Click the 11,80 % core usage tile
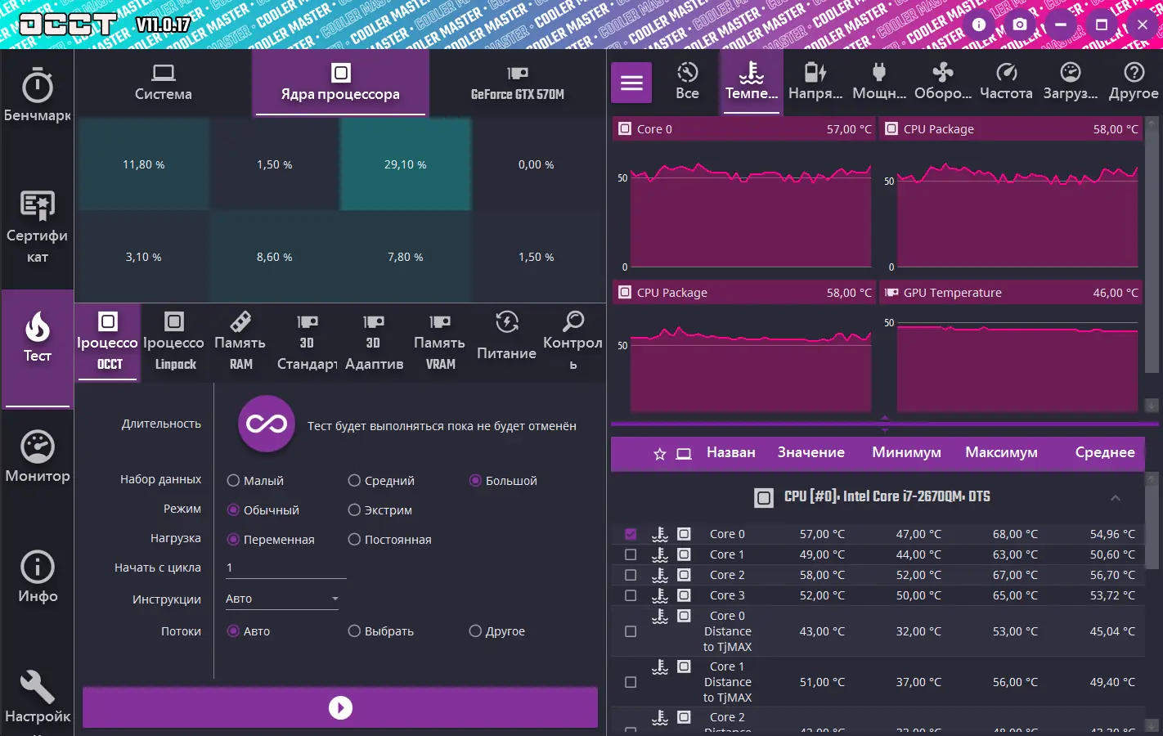 144,164
